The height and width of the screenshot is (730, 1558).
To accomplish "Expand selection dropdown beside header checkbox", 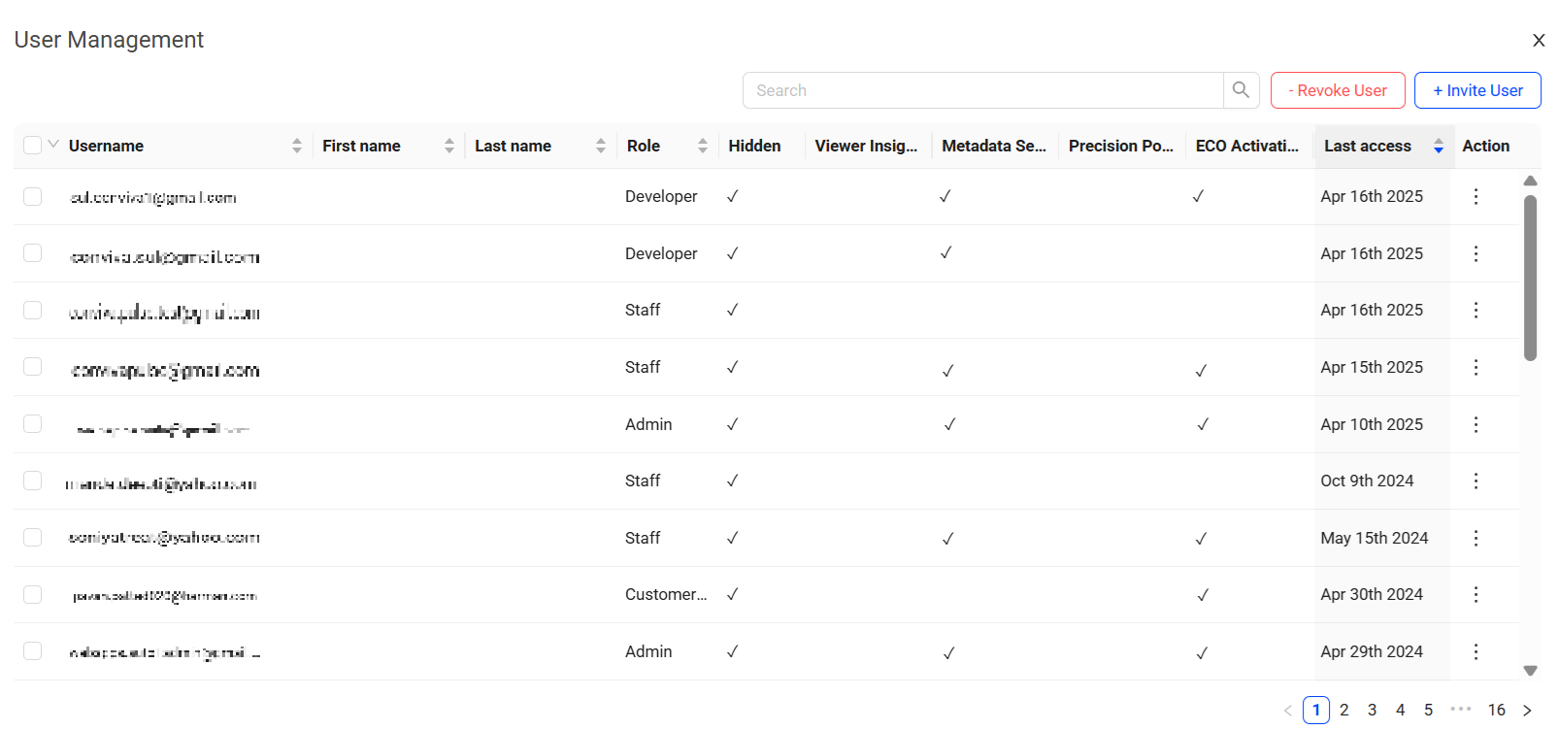I will point(54,145).
